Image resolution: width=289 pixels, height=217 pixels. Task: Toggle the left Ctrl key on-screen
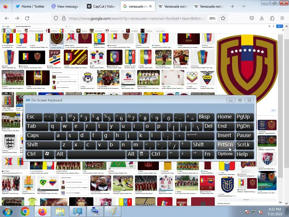point(34,155)
